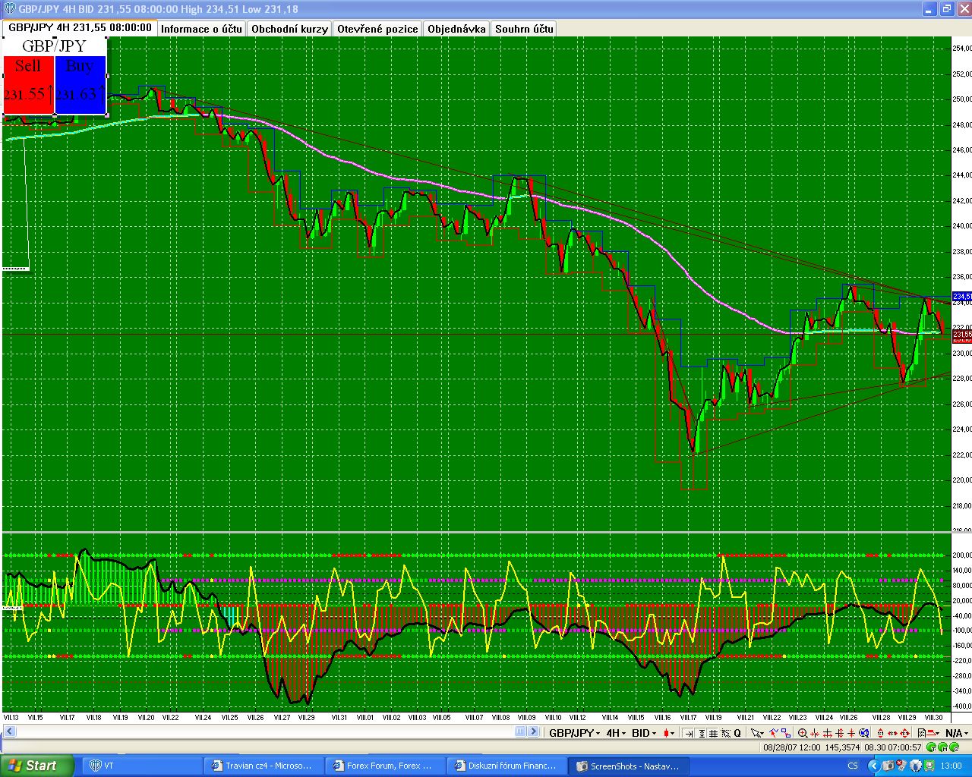Expand the 4H timeframe dropdown
This screenshot has width=972, height=777.
click(x=615, y=733)
